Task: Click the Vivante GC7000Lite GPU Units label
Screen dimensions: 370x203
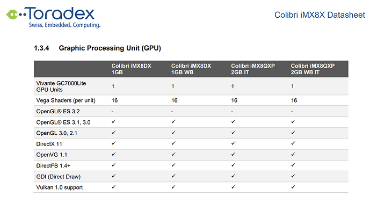Action: [x=61, y=86]
